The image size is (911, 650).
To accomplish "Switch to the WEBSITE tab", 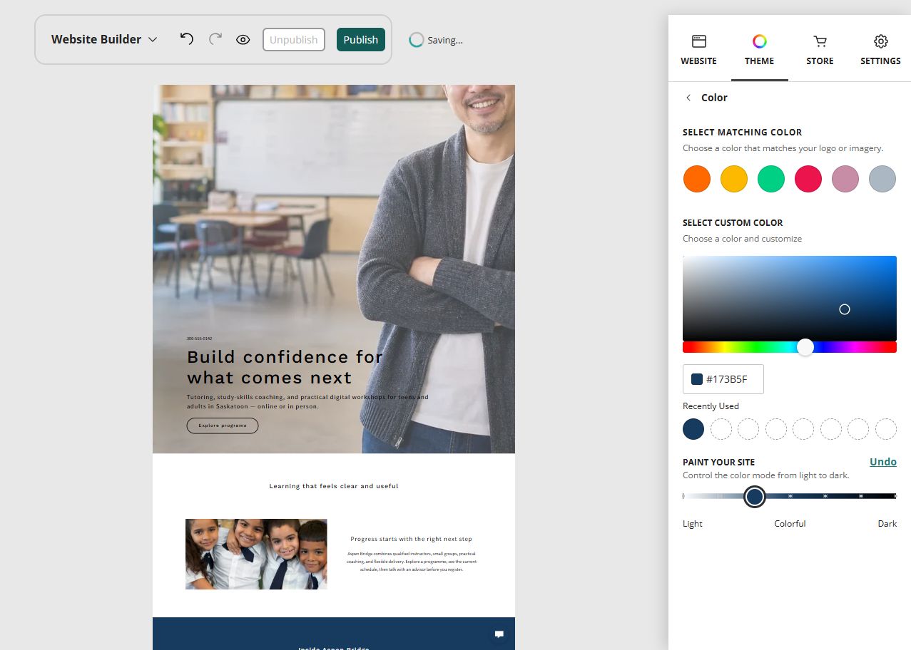I will pyautogui.click(x=699, y=50).
